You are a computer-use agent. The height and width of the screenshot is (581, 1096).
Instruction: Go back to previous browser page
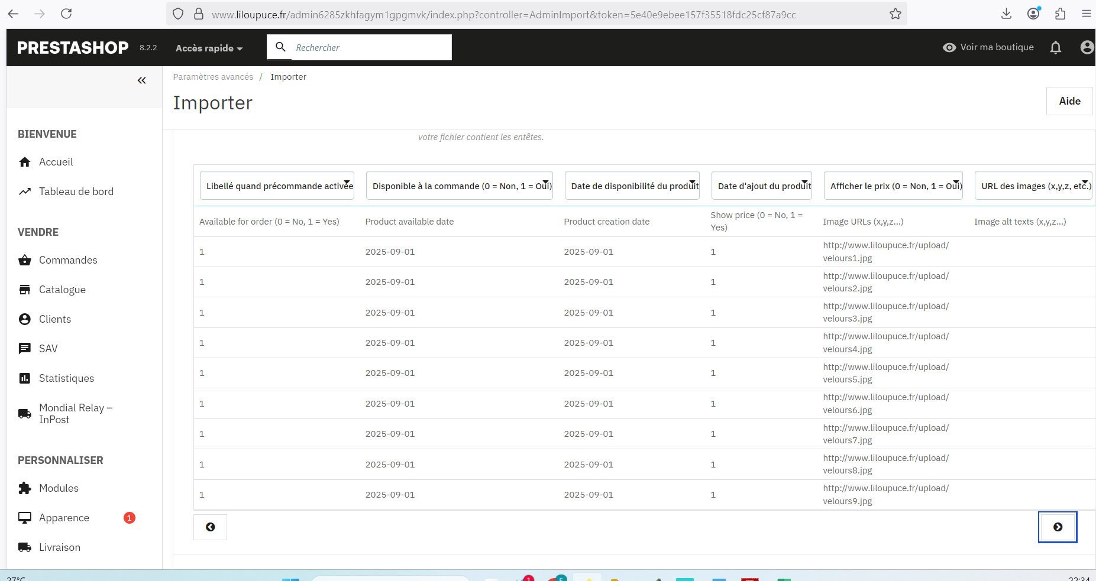click(x=13, y=14)
